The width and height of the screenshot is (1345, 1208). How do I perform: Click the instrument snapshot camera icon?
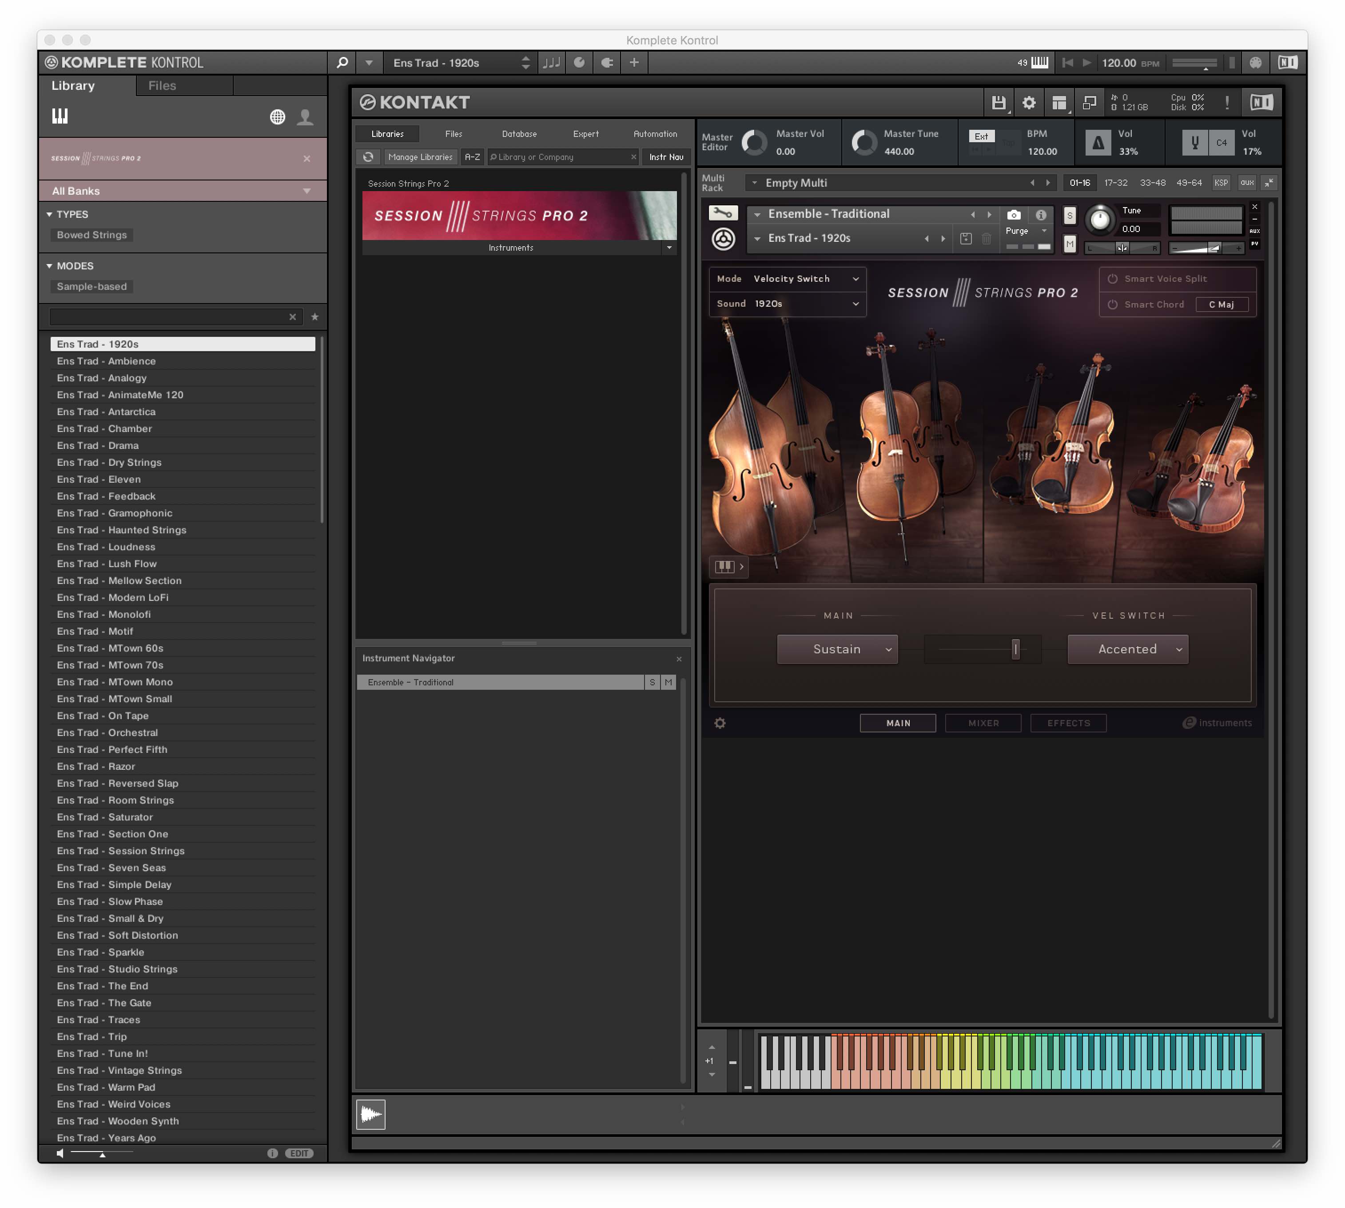pyautogui.click(x=1013, y=214)
